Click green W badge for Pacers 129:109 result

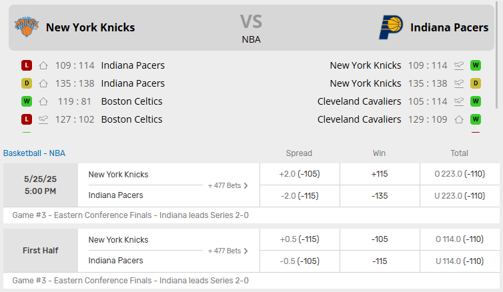coord(476,119)
